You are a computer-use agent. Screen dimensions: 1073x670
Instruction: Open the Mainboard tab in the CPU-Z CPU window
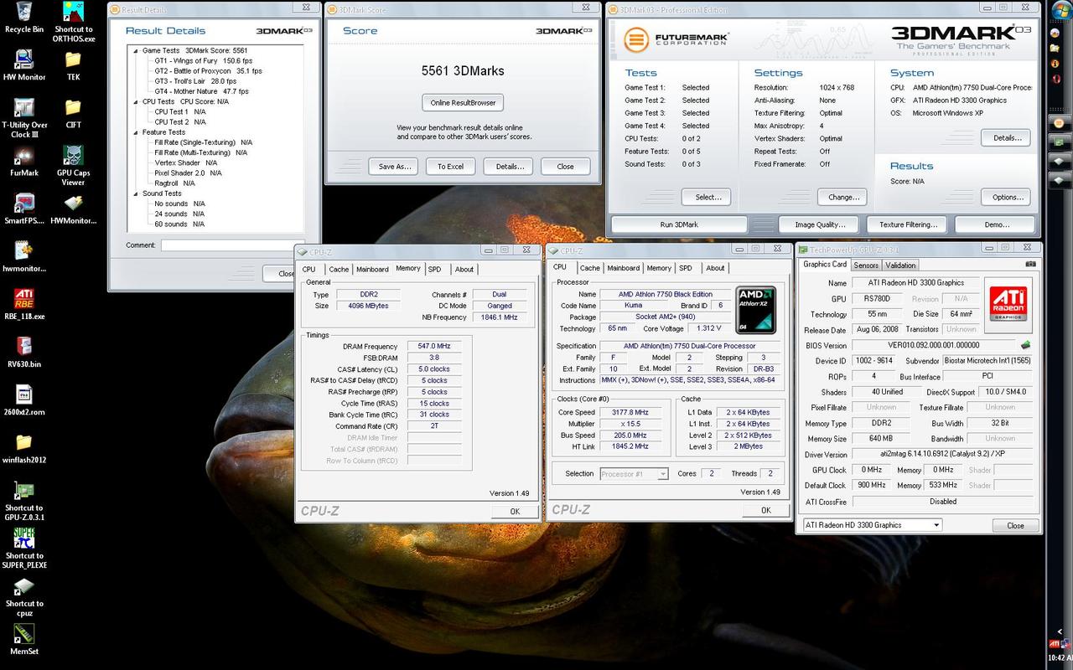[623, 268]
